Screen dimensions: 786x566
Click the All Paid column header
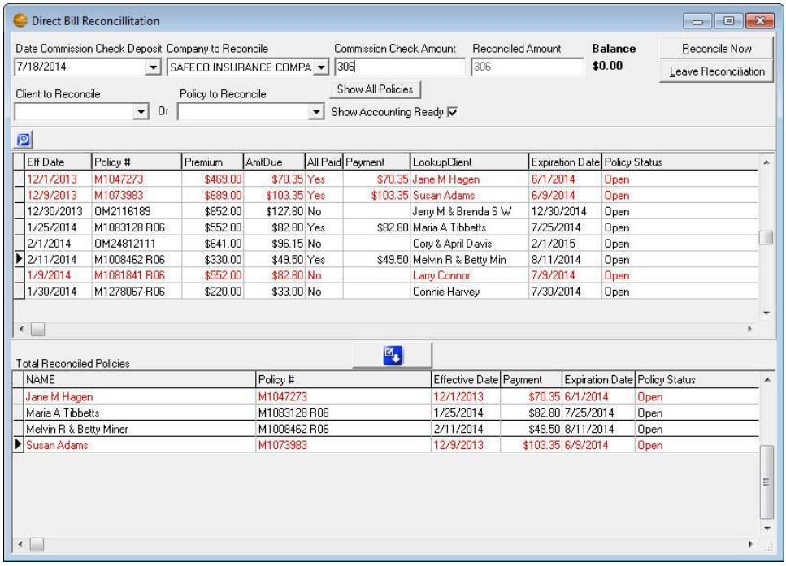pos(324,162)
